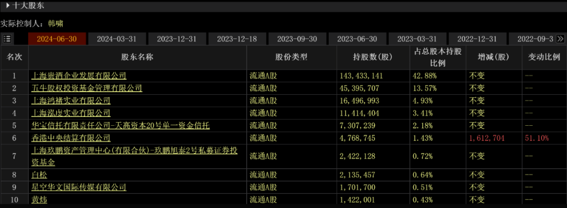Click the 增减(股) column header

(493, 58)
